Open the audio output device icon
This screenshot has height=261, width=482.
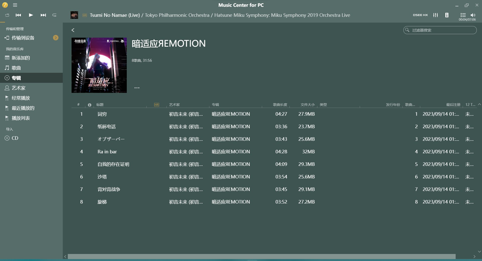pyautogui.click(x=447, y=15)
